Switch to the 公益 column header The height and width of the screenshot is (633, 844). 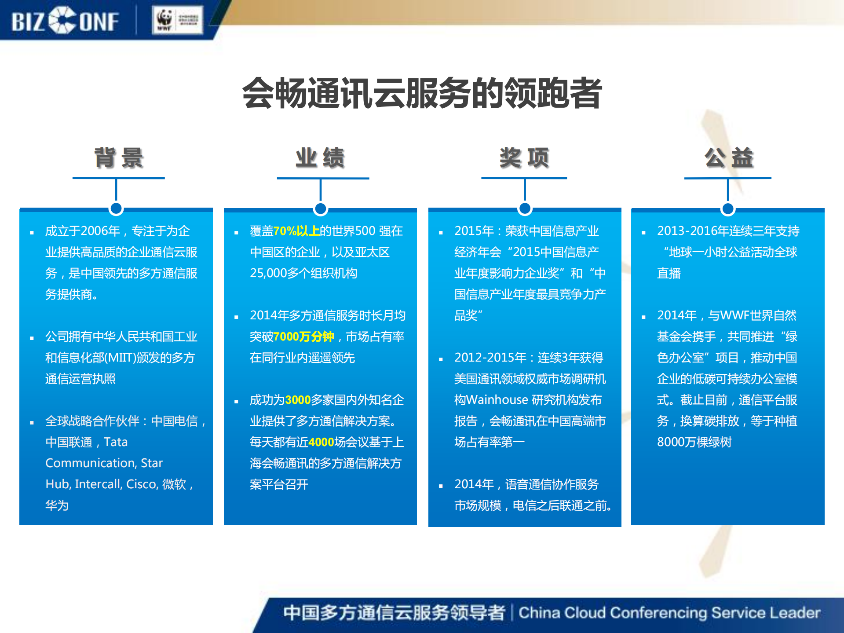(x=728, y=157)
